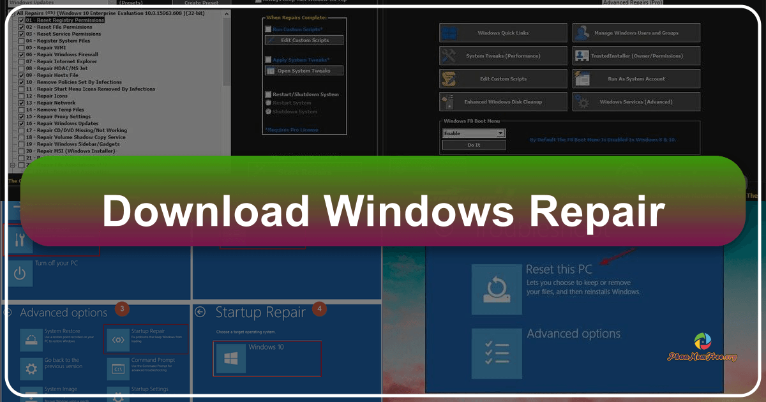Open Windows Quick Links
Viewport: 766px width, 402px height.
click(502, 33)
